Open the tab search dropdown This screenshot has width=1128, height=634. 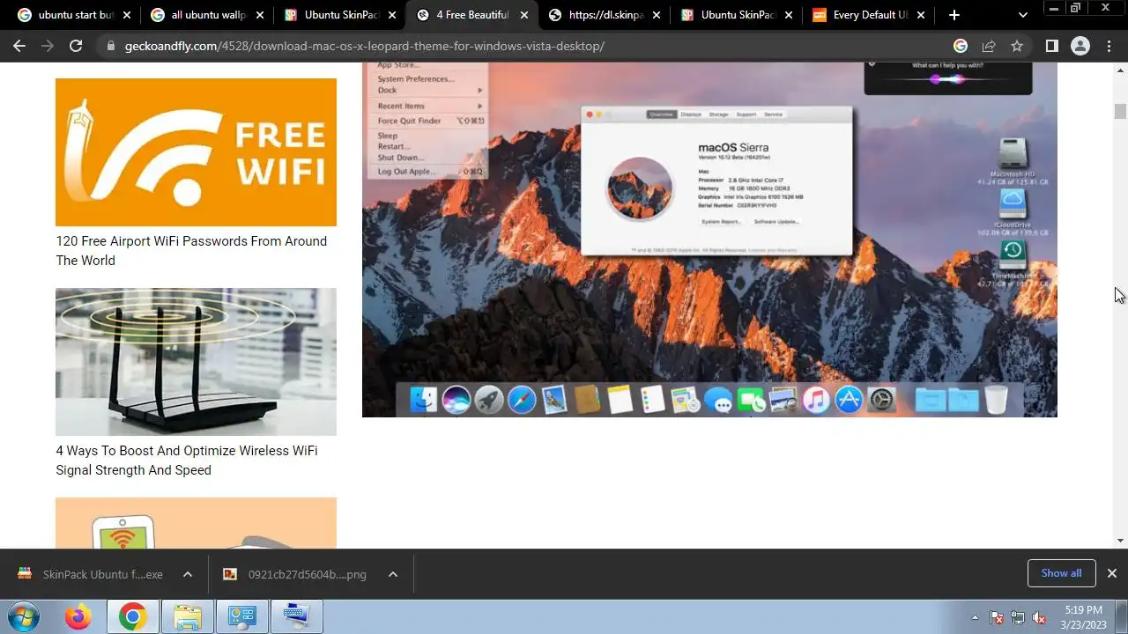click(1022, 15)
